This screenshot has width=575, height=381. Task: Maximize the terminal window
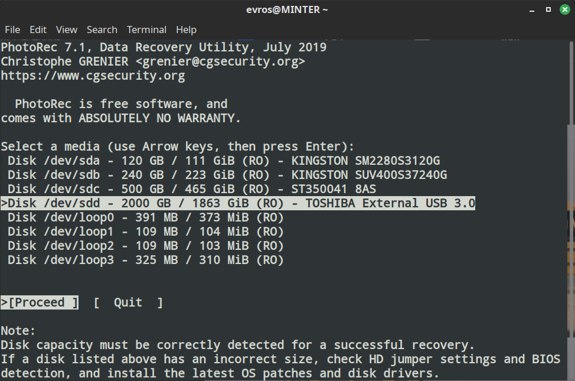pos(548,9)
